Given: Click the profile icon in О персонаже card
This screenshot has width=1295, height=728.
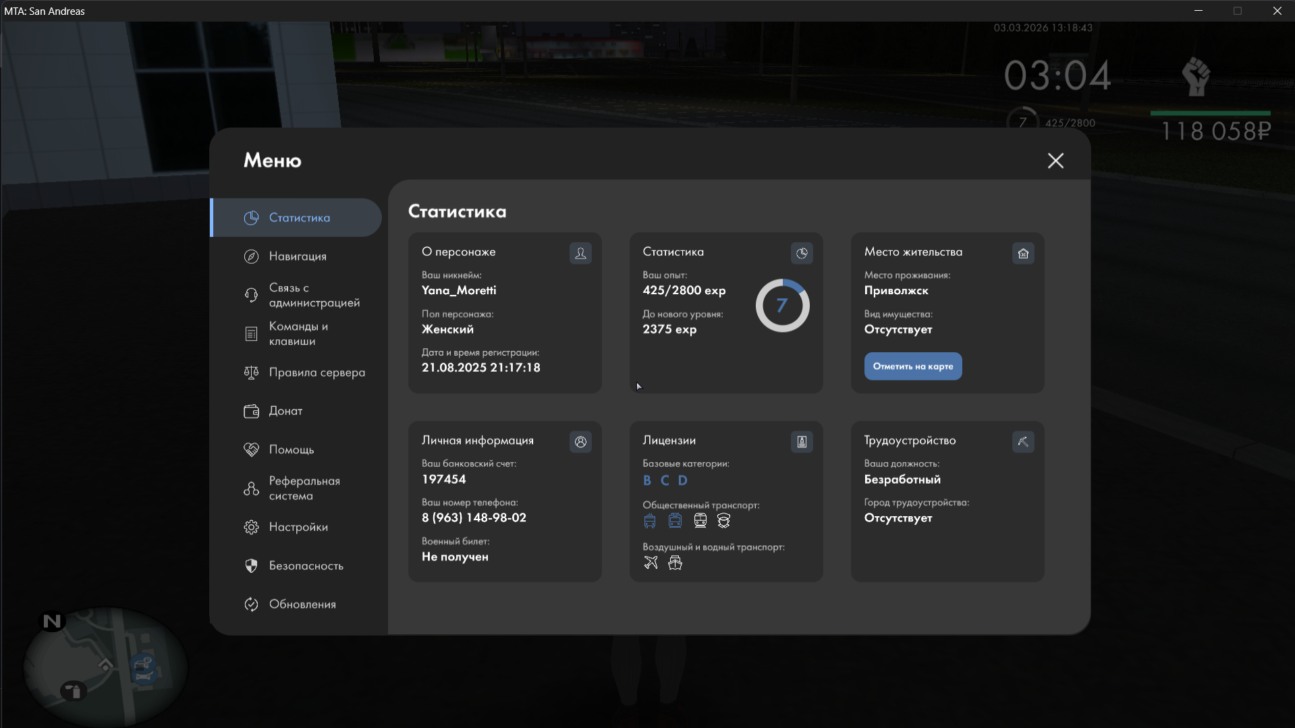Looking at the screenshot, I should coord(580,254).
